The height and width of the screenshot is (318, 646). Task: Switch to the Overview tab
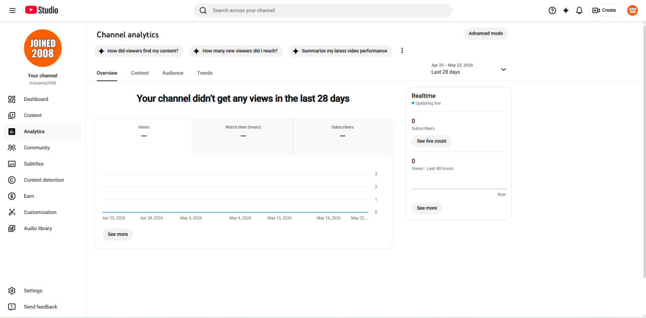click(x=107, y=73)
